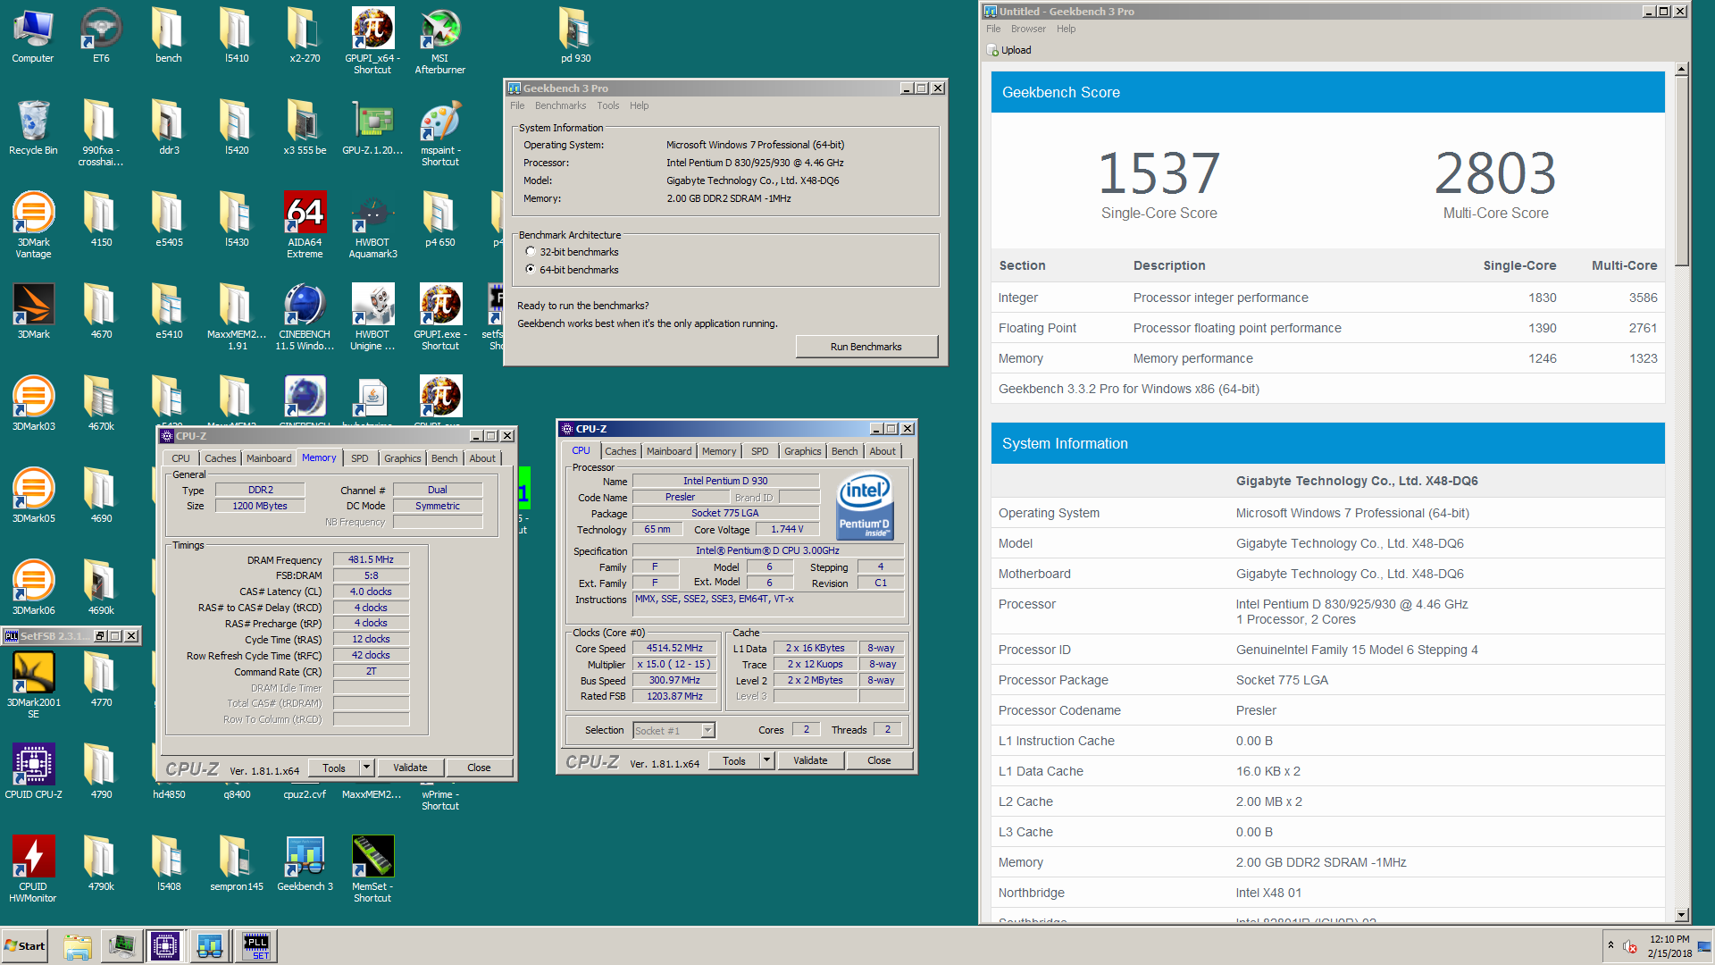Viewport: 1715px width, 965px height.
Task: Open Geekbench 3 desktop icon
Action: tap(305, 863)
